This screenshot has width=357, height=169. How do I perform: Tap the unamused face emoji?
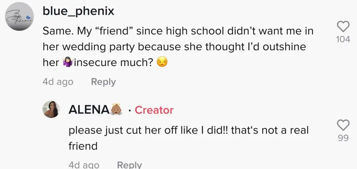160,64
